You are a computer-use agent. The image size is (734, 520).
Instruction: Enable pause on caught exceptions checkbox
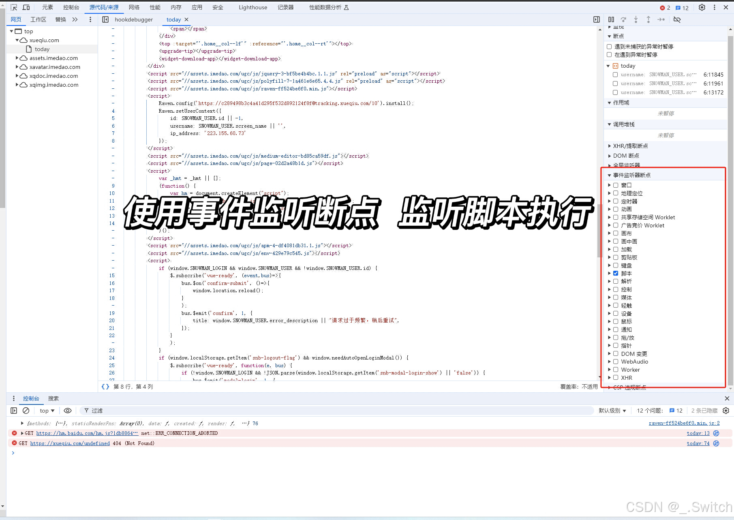click(x=609, y=54)
